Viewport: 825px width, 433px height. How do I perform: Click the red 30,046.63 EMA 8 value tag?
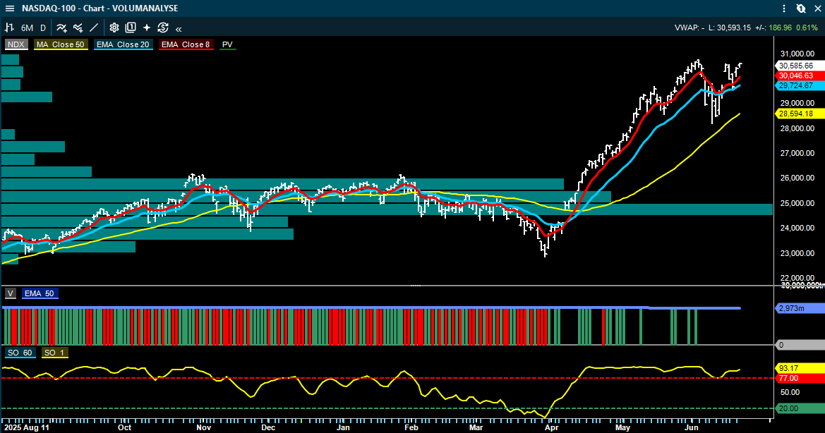point(799,75)
